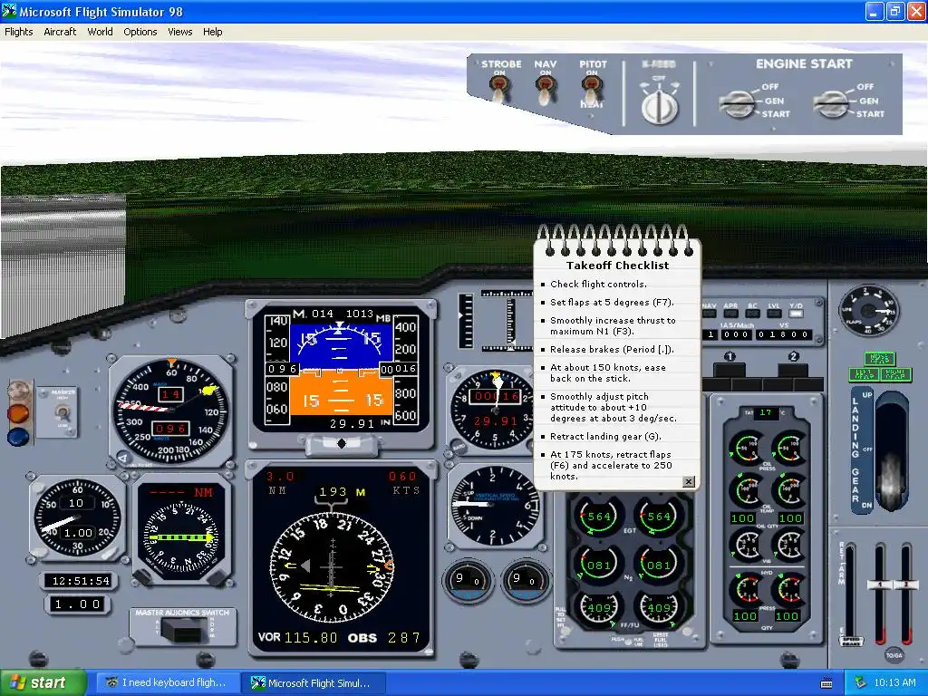The image size is (928, 696).
Task: Click the left fuel flow gauge 409
Action: coord(598,608)
